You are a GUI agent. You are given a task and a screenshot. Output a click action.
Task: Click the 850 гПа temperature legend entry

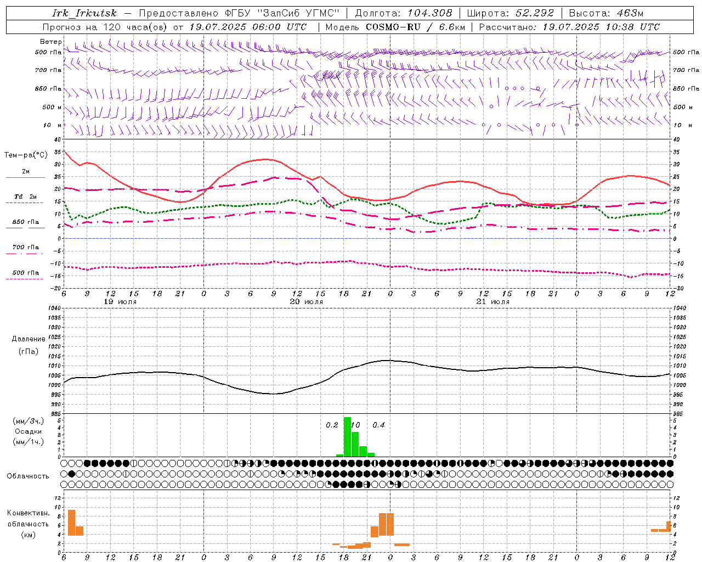pos(26,222)
